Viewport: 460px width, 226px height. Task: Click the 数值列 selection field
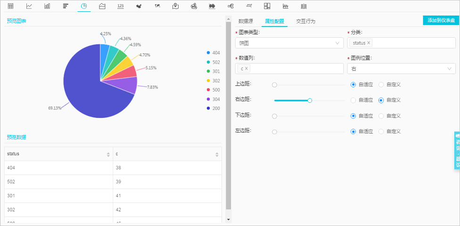(x=289, y=69)
